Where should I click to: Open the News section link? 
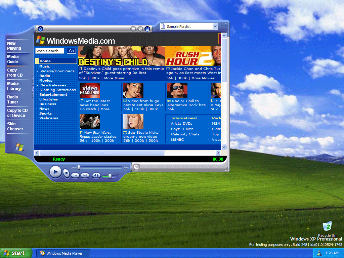[44, 109]
